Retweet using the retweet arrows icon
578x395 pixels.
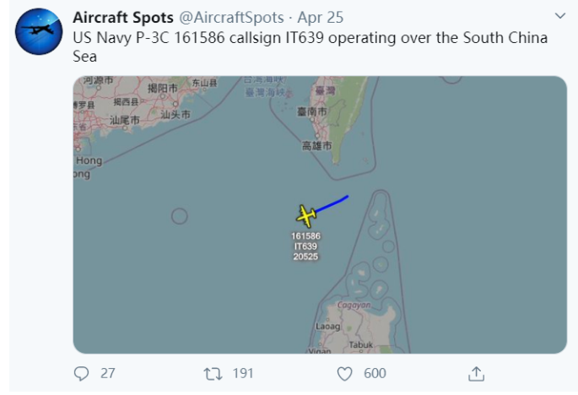point(213,374)
